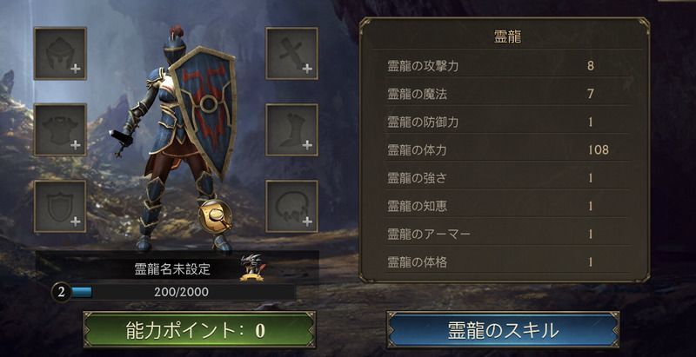The width and height of the screenshot is (696, 357).
Task: Click the 霊龍 panel title header
Action: (507, 37)
